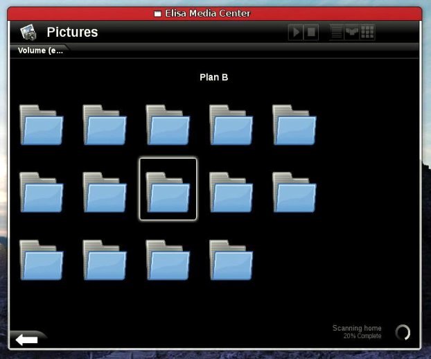Open fifth folder in the top row
431x359 pixels.
(x=294, y=125)
